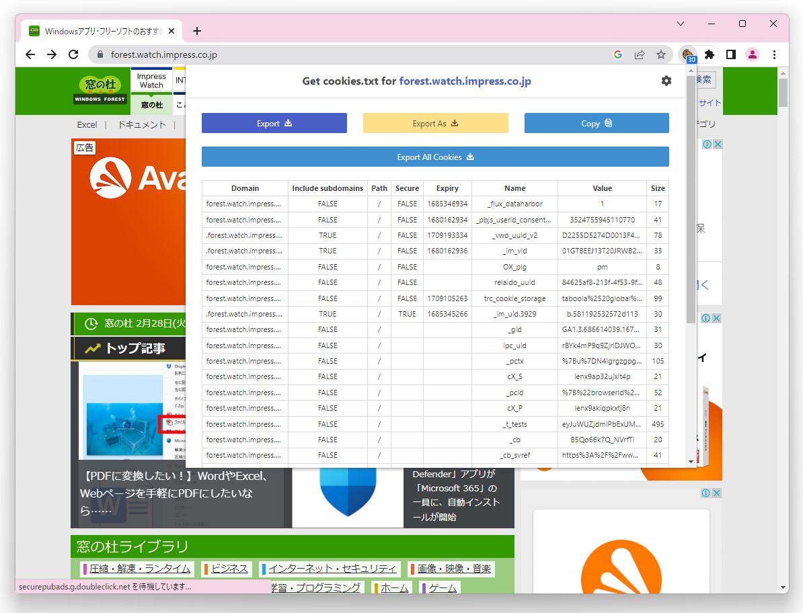Click the Export As button
The width and height of the screenshot is (803, 613).
[435, 123]
